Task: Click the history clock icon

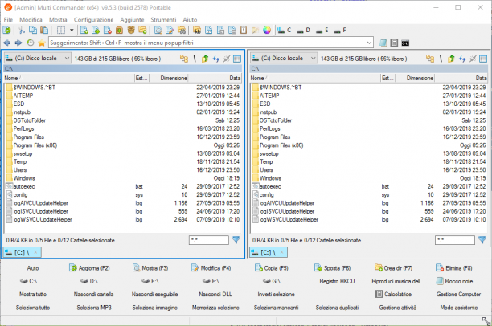Action: 30,43
